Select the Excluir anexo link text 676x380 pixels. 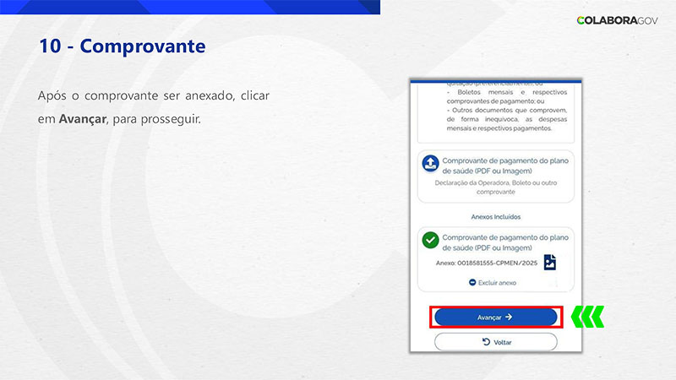tap(497, 282)
